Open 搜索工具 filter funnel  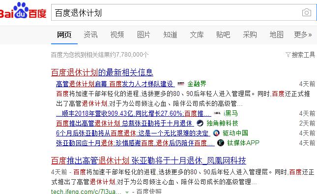coord(288,55)
